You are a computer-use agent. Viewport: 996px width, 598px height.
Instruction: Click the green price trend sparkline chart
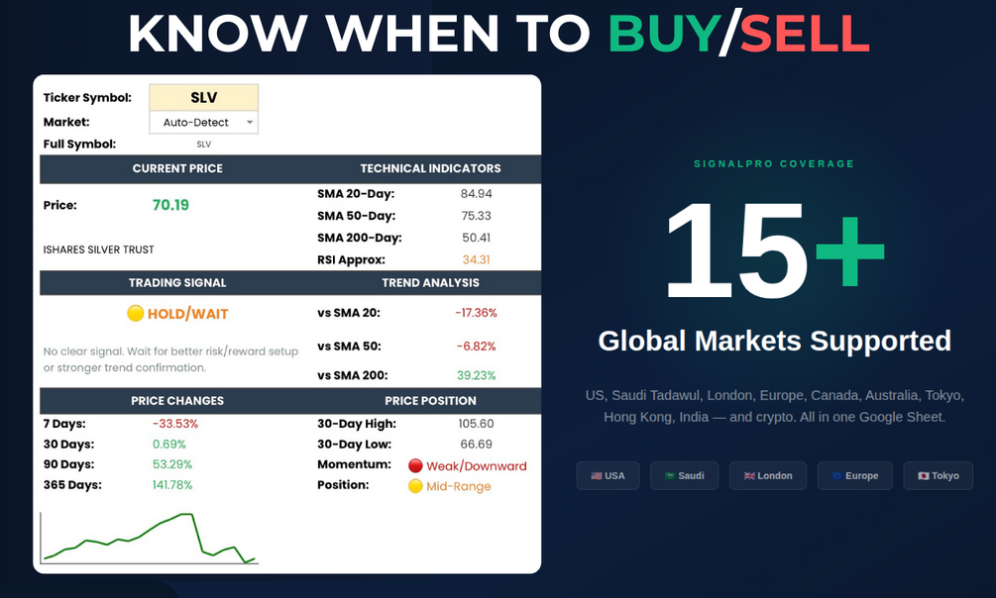150,538
